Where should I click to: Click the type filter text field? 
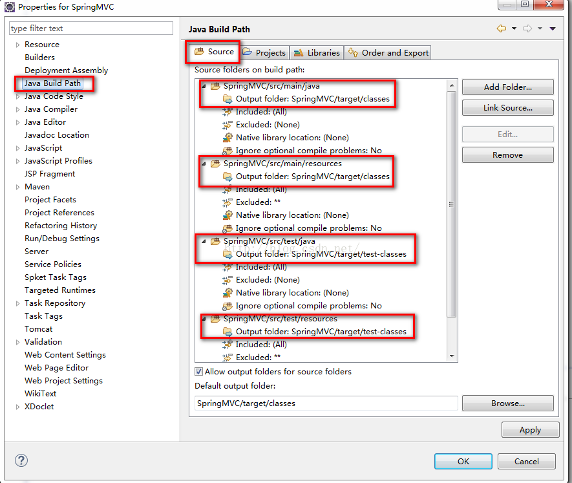[x=91, y=28]
